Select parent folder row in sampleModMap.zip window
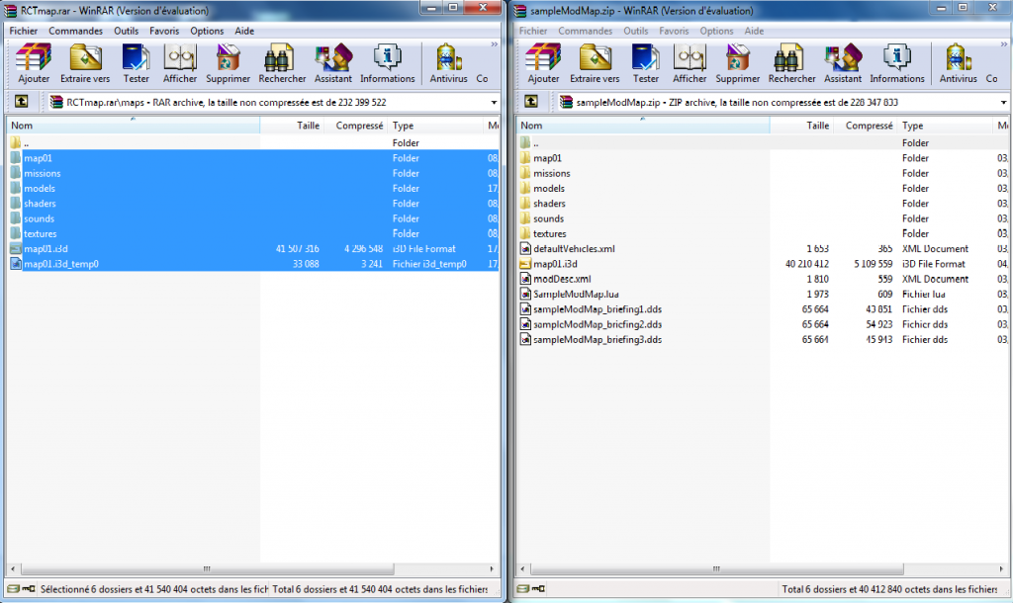The width and height of the screenshot is (1013, 603). [763, 143]
